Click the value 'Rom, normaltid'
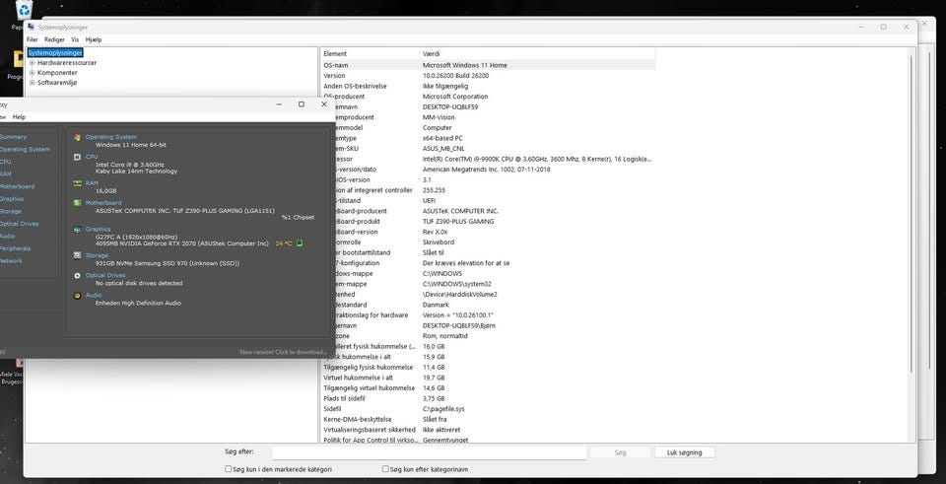Image resolution: width=946 pixels, height=484 pixels. (x=443, y=336)
